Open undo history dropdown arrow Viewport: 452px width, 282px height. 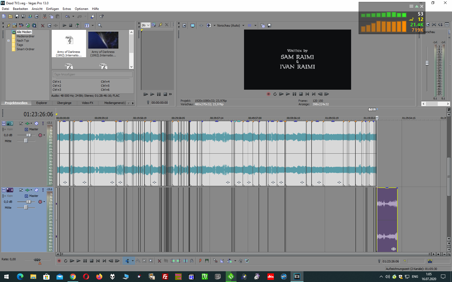[73, 16]
